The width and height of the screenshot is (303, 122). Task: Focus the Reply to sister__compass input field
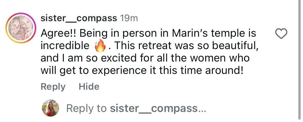[x=136, y=108]
